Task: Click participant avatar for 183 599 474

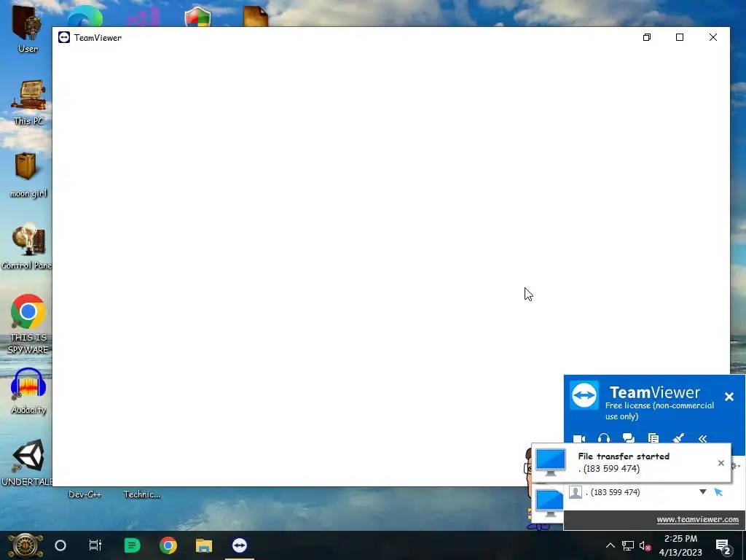Action: (x=576, y=492)
